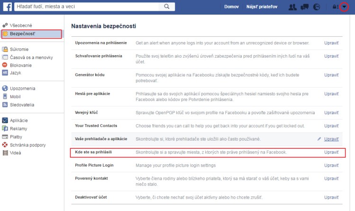
Task: Click the search magnifier icon
Action: pos(167,7)
